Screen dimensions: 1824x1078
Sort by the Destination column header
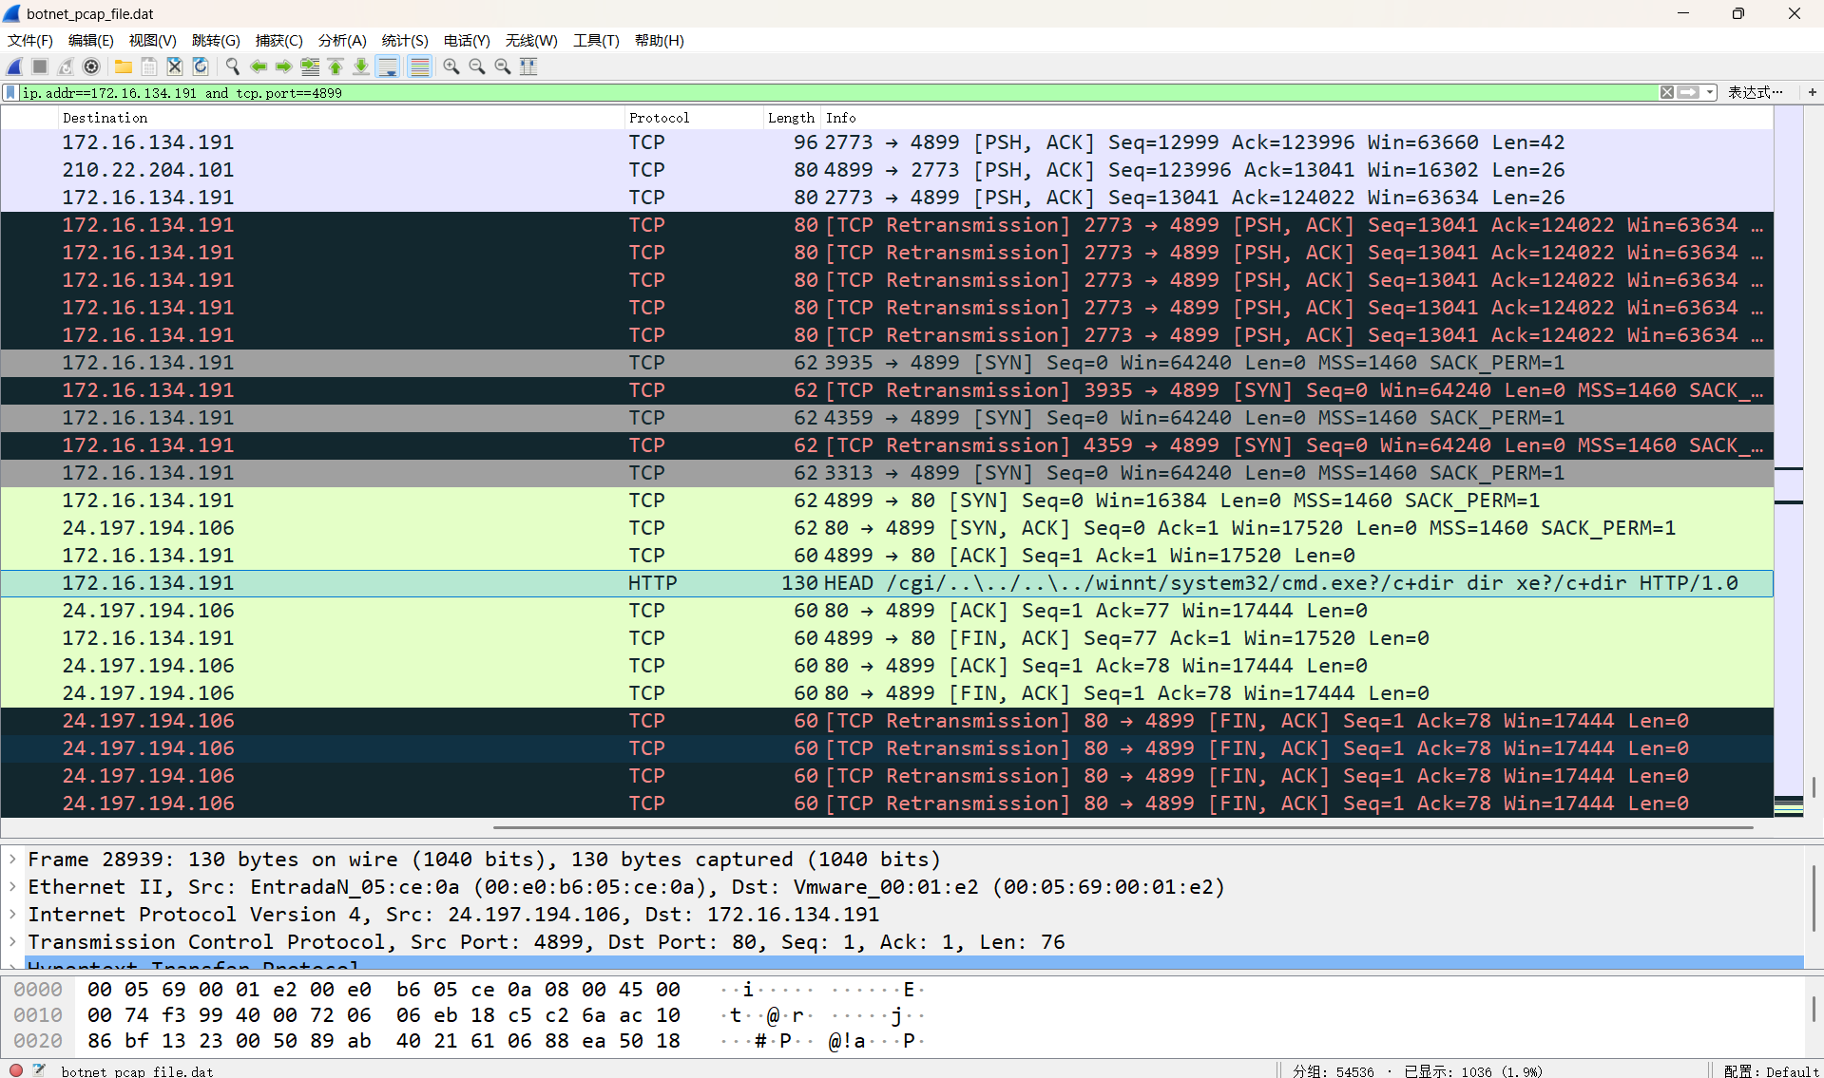coord(340,118)
